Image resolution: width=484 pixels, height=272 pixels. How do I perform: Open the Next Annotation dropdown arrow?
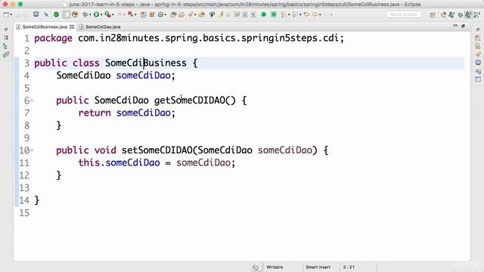click(x=289, y=14)
